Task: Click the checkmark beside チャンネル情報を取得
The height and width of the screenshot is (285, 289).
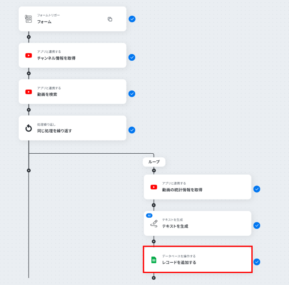Action: coord(132,57)
